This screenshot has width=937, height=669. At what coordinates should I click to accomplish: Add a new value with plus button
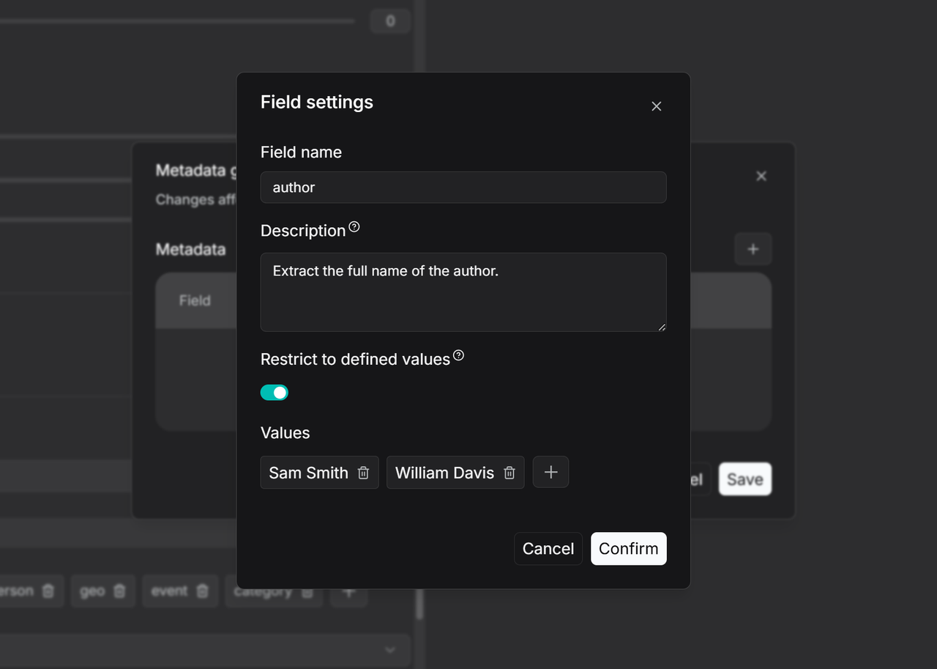pos(550,473)
